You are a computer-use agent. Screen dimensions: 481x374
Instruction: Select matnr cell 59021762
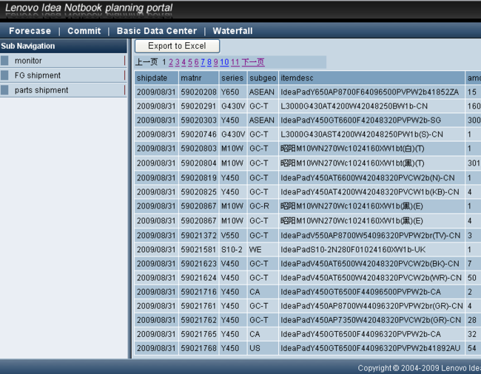point(199,320)
